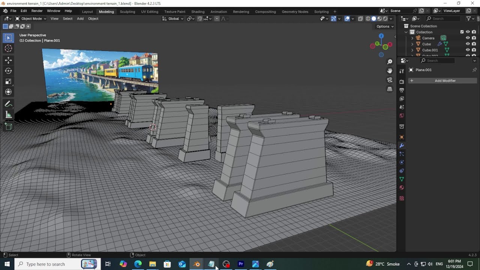Activate the Move tool
The width and height of the screenshot is (480, 270).
coord(8,60)
